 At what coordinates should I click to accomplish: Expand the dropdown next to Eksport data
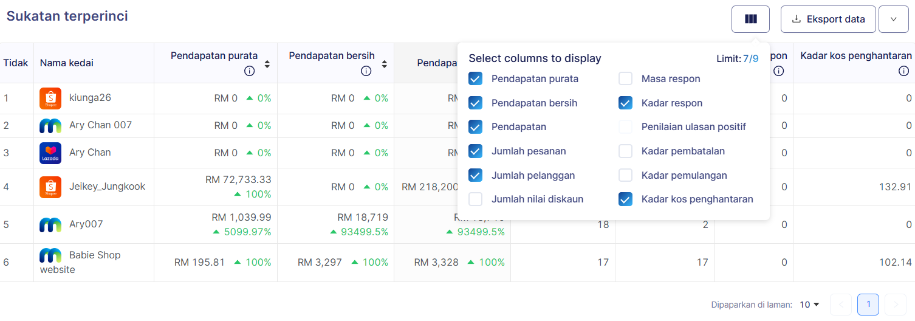pyautogui.click(x=893, y=19)
